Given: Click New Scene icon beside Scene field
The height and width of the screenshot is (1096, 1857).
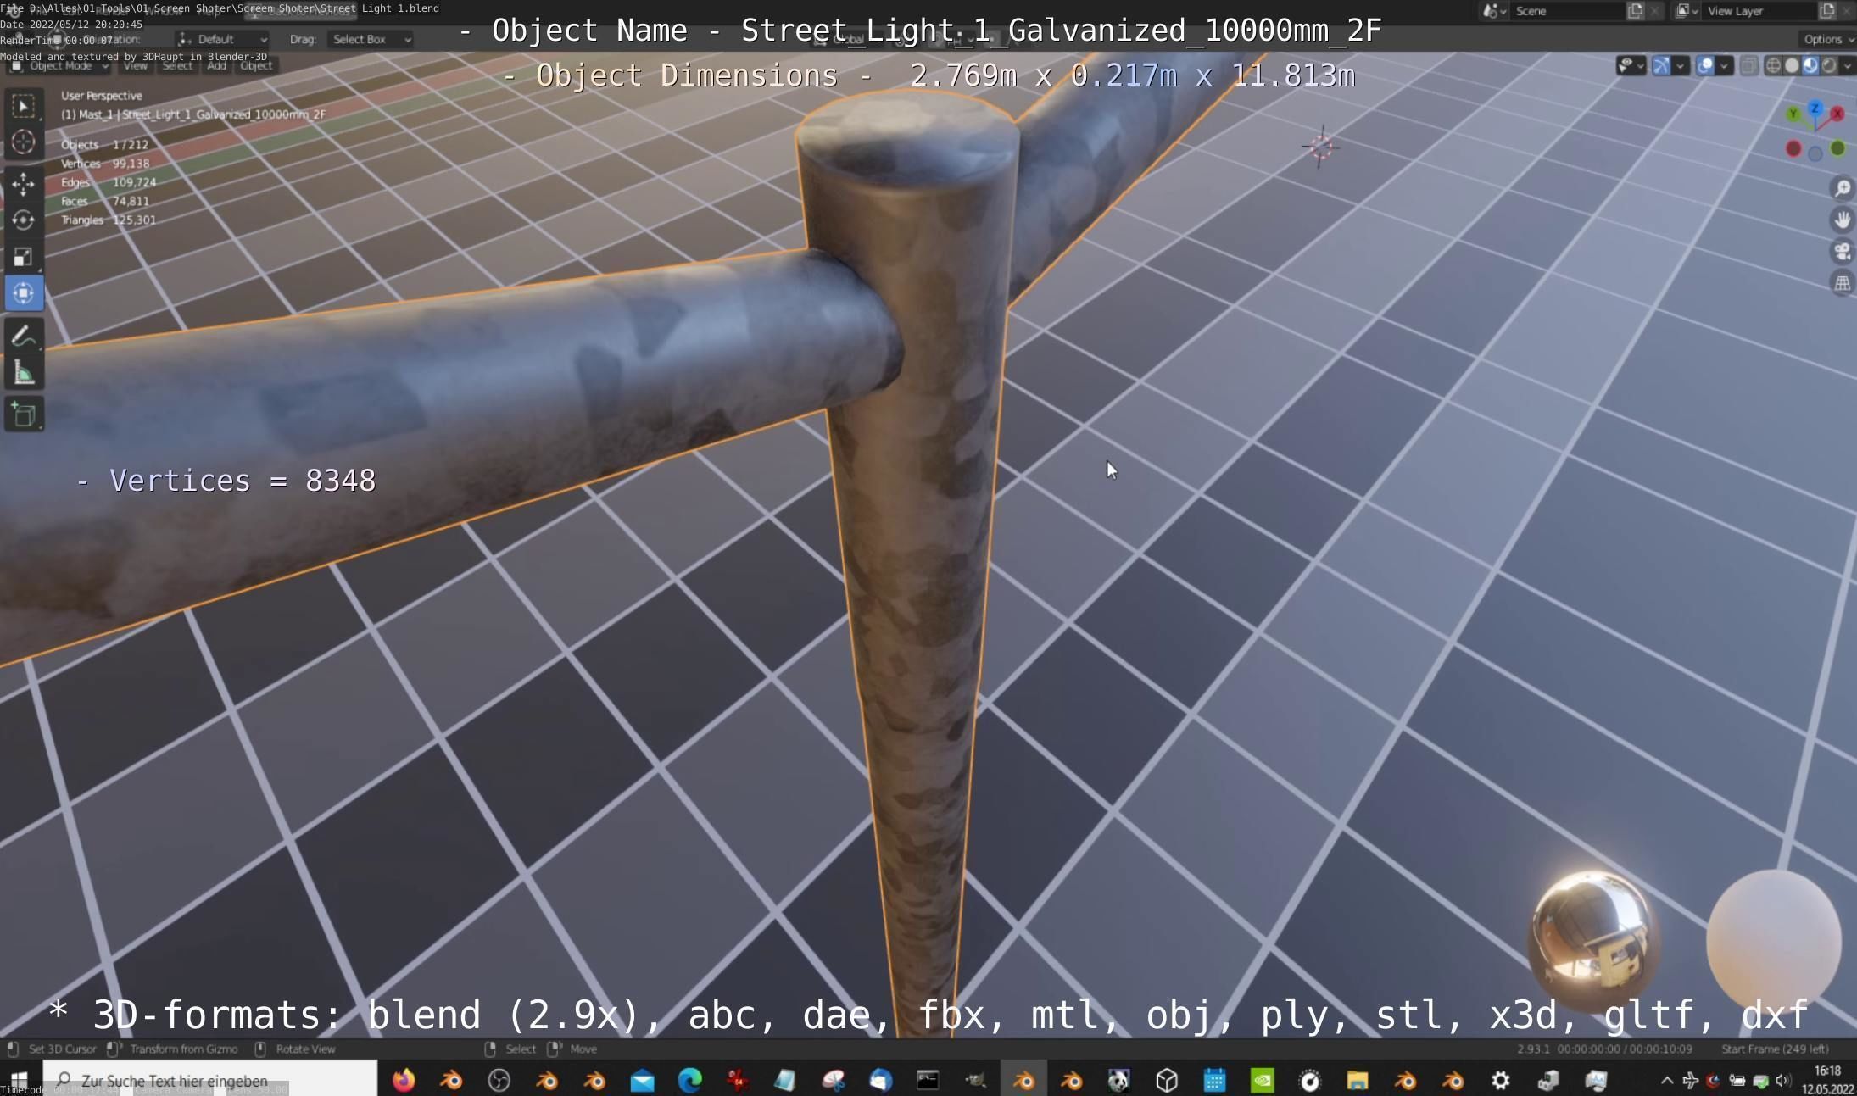Looking at the screenshot, I should click(1635, 11).
